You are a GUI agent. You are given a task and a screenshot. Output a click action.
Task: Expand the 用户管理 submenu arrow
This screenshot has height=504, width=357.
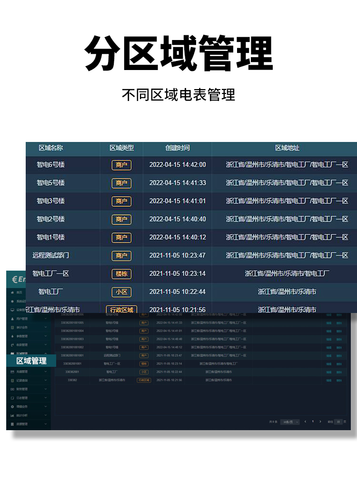(46, 318)
